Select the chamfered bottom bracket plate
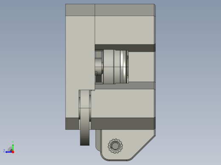 pos(127,145)
